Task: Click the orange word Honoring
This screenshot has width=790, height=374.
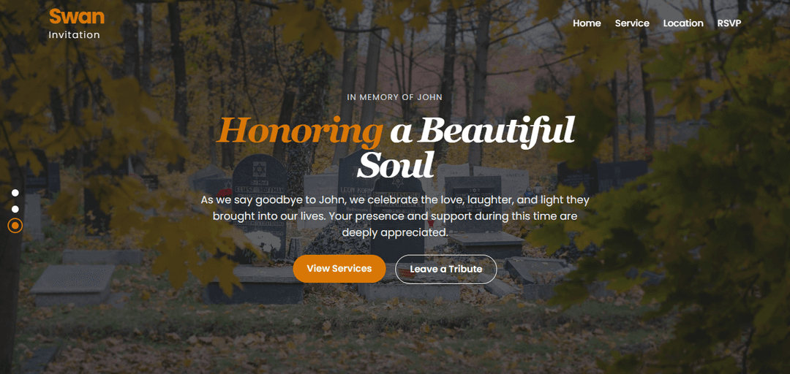Action: [x=299, y=130]
